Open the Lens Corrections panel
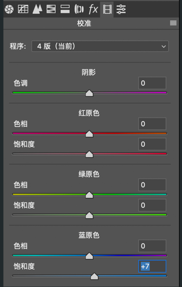Image resolution: width=182 pixels, height=287 pixels. pos(79,9)
